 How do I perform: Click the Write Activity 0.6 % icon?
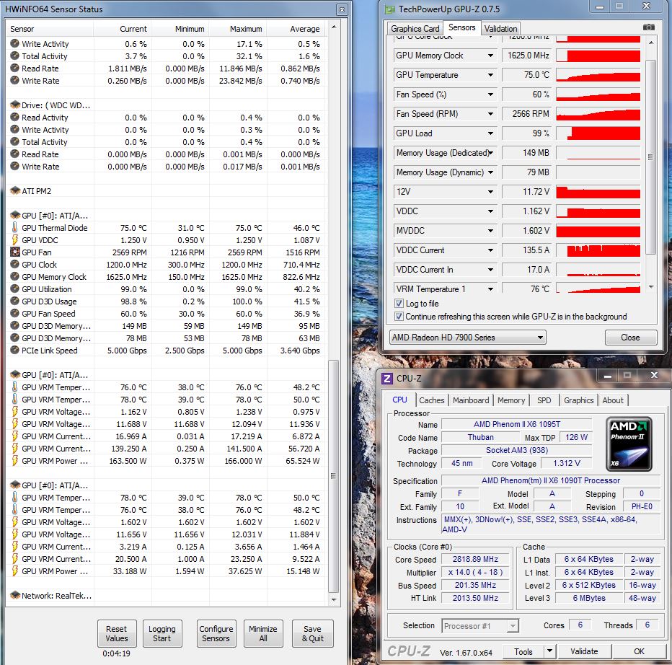point(14,44)
